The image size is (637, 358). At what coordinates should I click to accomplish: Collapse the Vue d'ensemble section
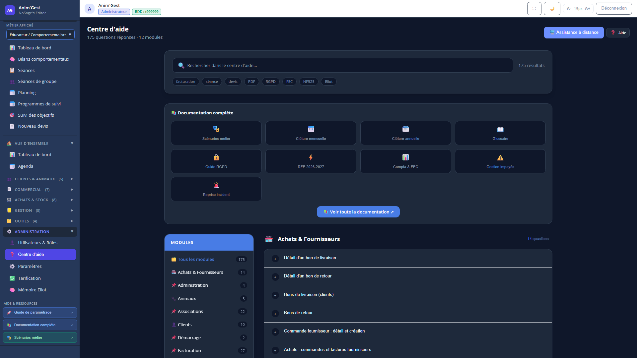(40, 144)
